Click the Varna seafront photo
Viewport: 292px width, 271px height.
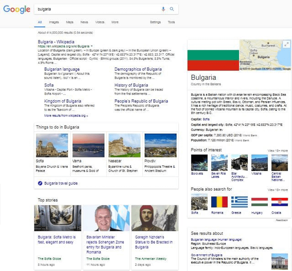pos(88,145)
